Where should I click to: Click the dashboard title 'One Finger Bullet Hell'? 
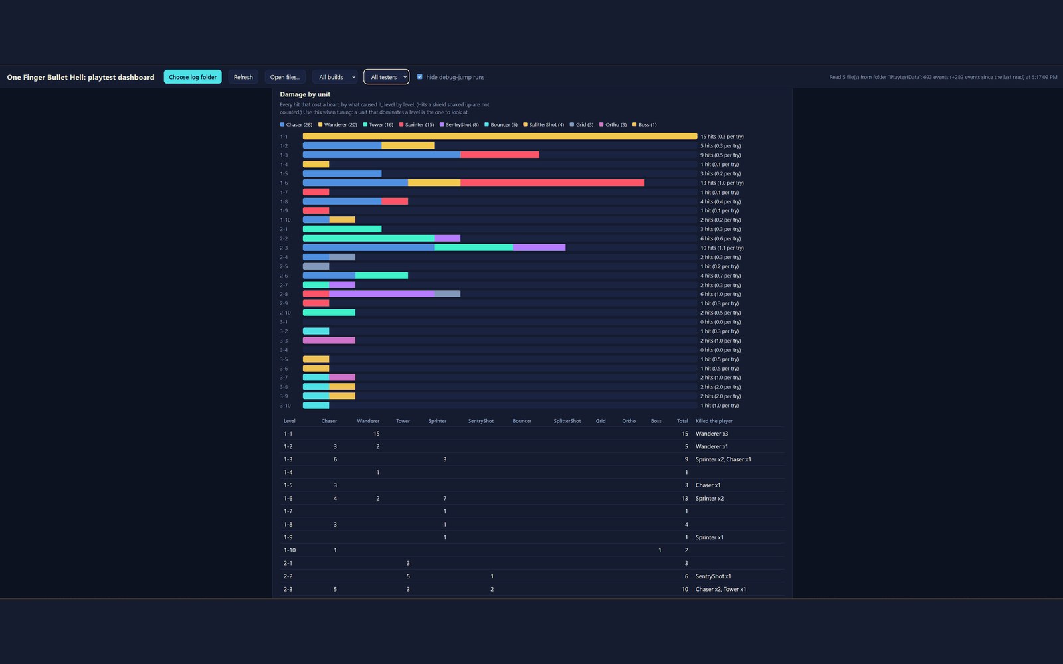click(x=80, y=77)
